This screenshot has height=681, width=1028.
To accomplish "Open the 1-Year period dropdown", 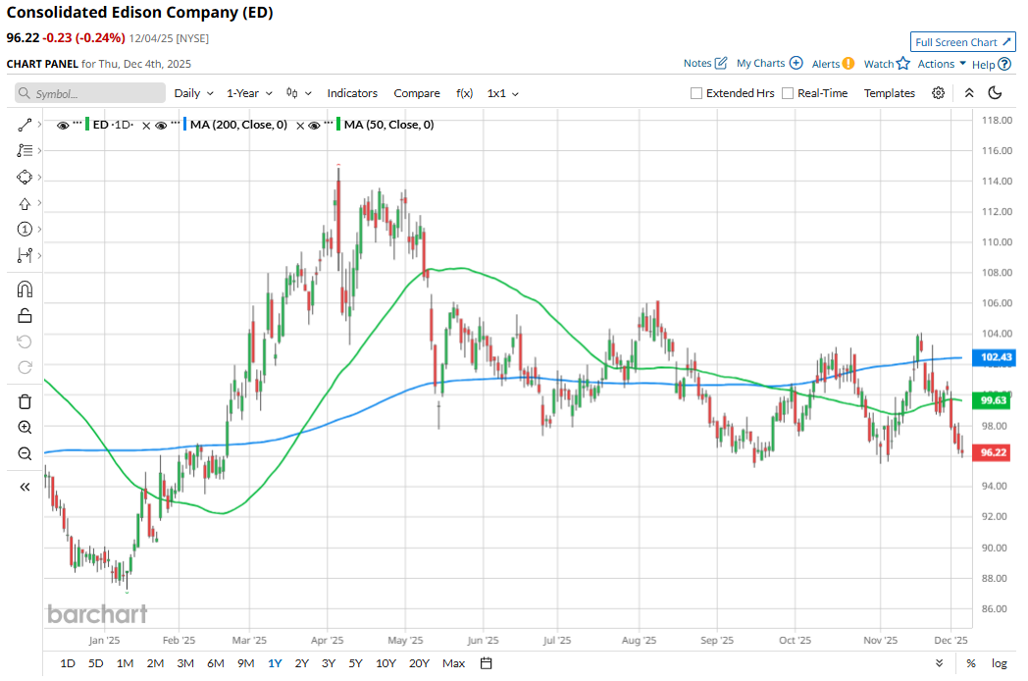I will [249, 93].
